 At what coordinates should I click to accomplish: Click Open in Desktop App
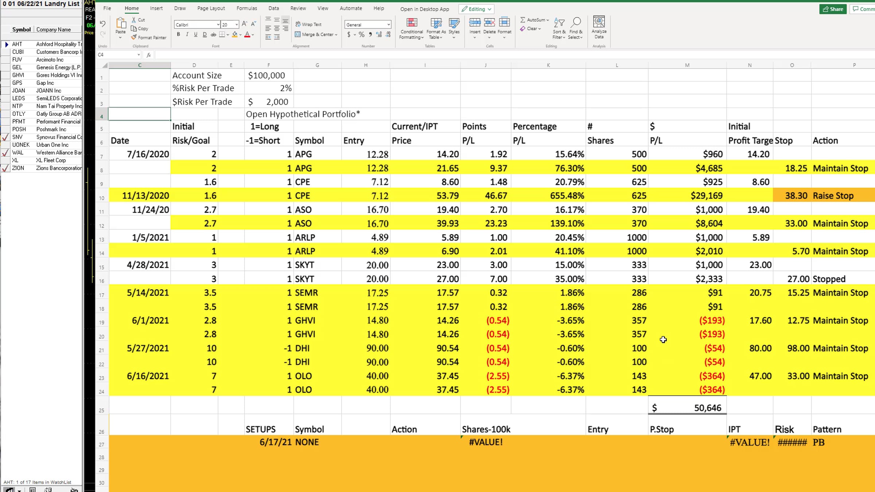(x=425, y=9)
